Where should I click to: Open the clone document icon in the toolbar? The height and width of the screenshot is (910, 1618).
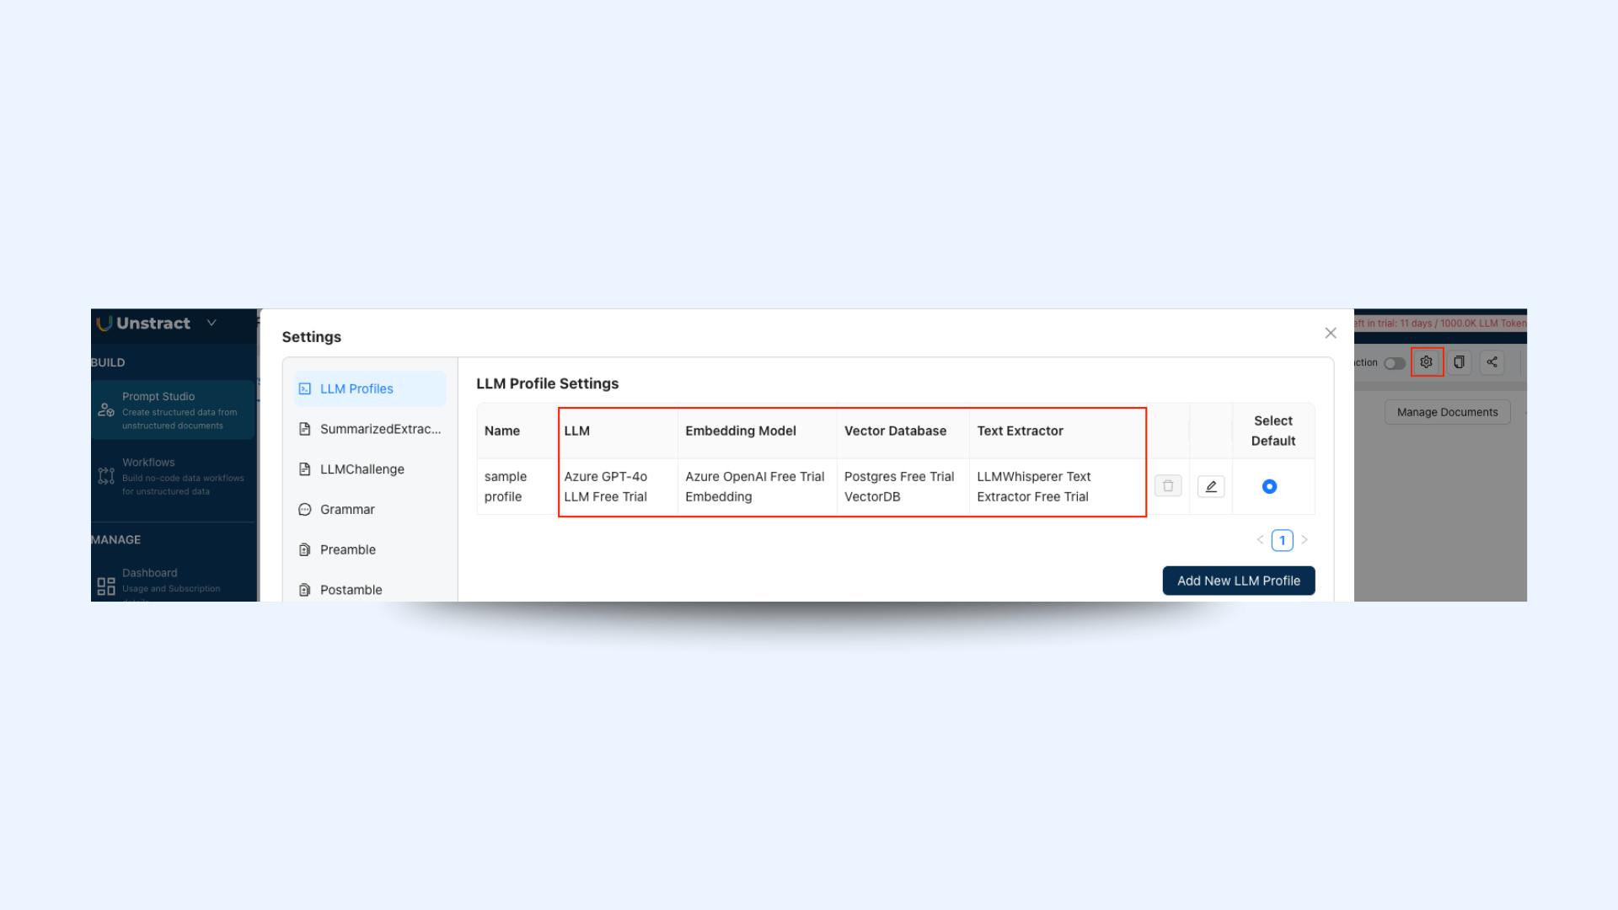[1459, 362]
